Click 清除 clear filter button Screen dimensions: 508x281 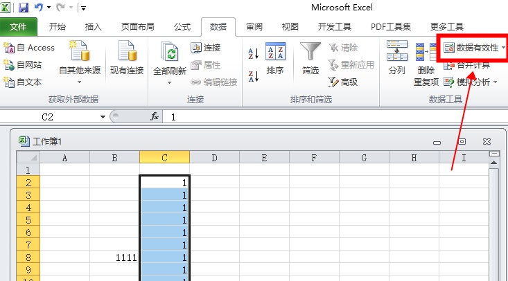pyautogui.click(x=343, y=48)
